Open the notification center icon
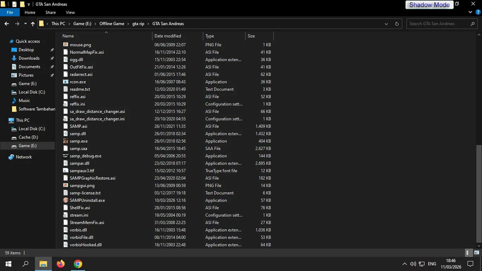This screenshot has width=482, height=271. [470, 264]
